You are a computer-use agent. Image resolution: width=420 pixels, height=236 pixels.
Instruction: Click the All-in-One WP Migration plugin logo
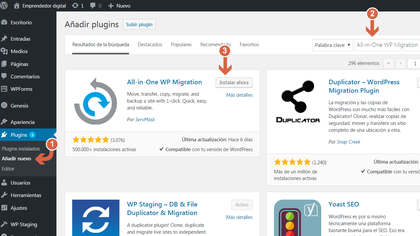[95, 101]
